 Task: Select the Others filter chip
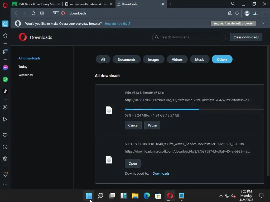222,59
